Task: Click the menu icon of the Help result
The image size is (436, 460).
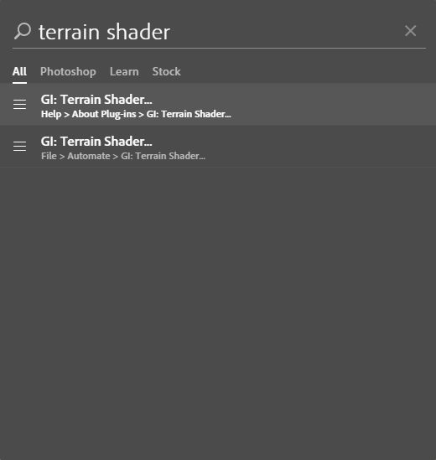Action: pyautogui.click(x=19, y=104)
